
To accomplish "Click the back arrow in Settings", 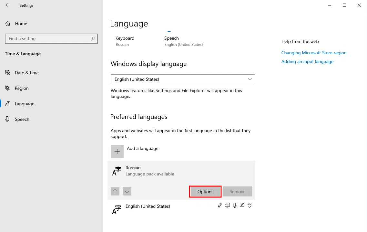I will point(7,5).
